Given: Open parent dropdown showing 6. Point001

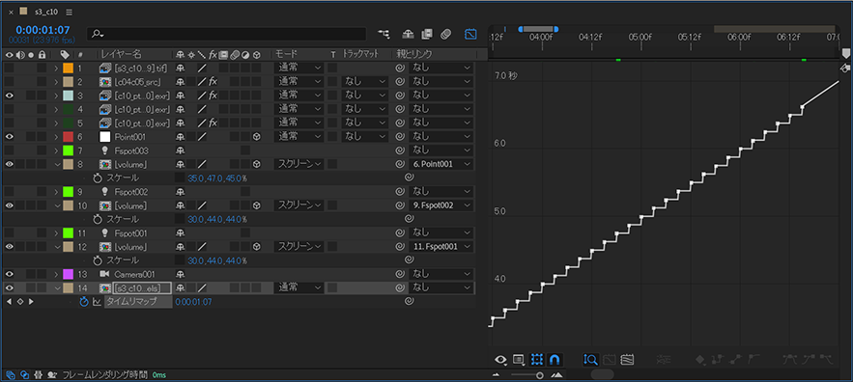Looking at the screenshot, I should [x=441, y=164].
